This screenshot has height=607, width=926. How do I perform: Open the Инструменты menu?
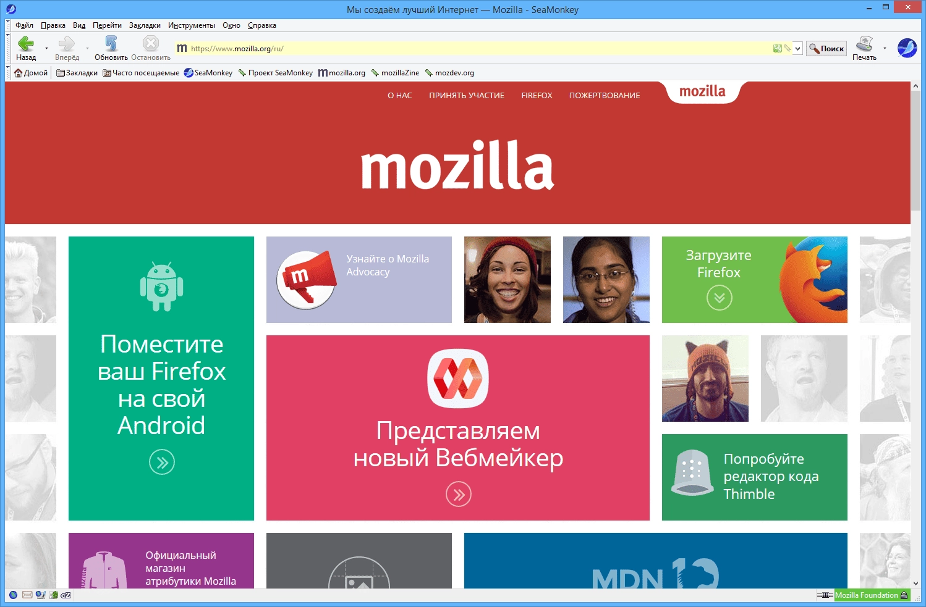click(192, 25)
